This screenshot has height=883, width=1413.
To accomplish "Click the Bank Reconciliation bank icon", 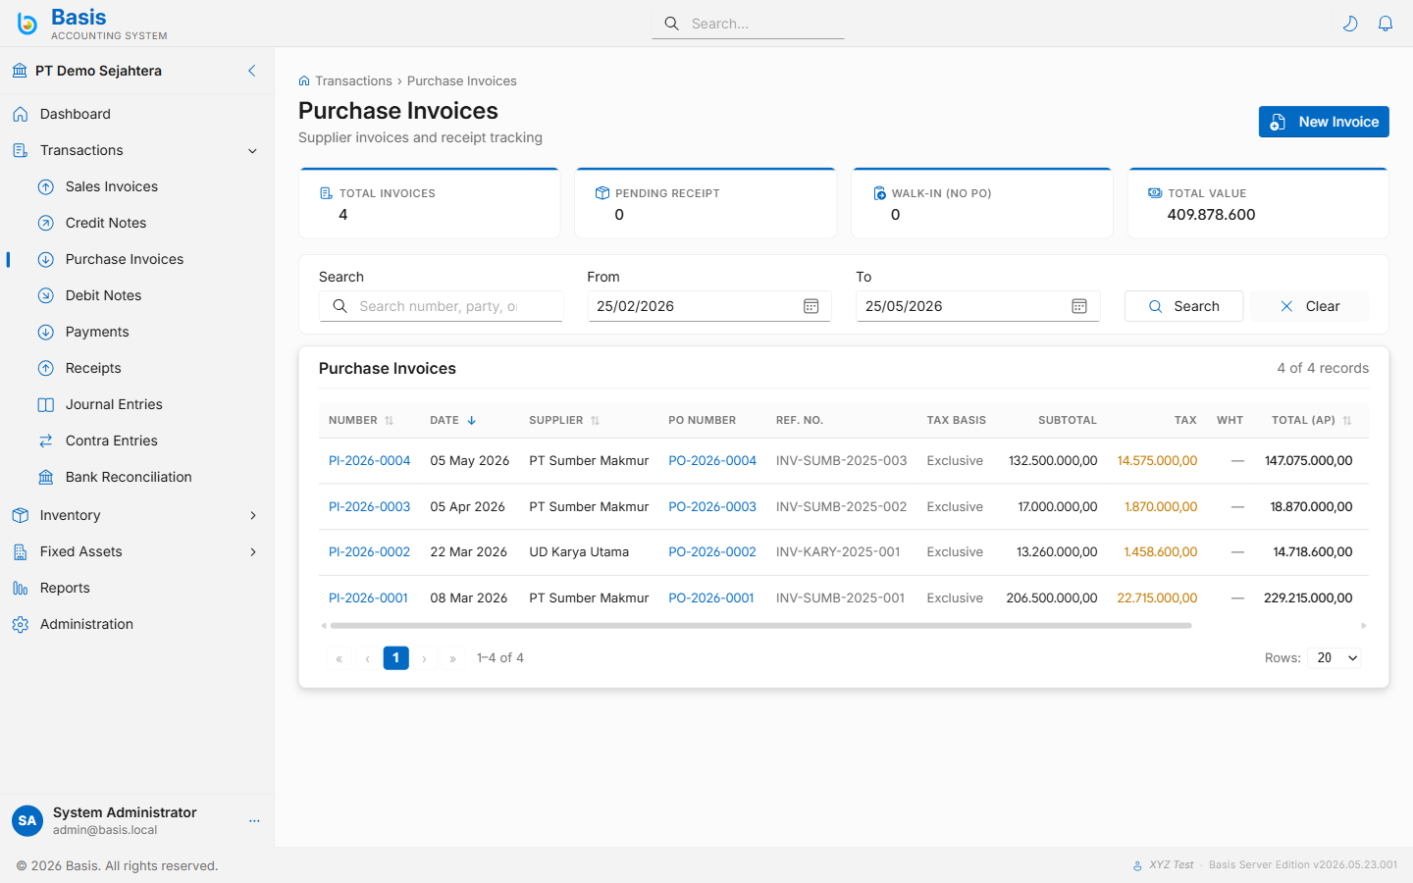I will [x=45, y=477].
